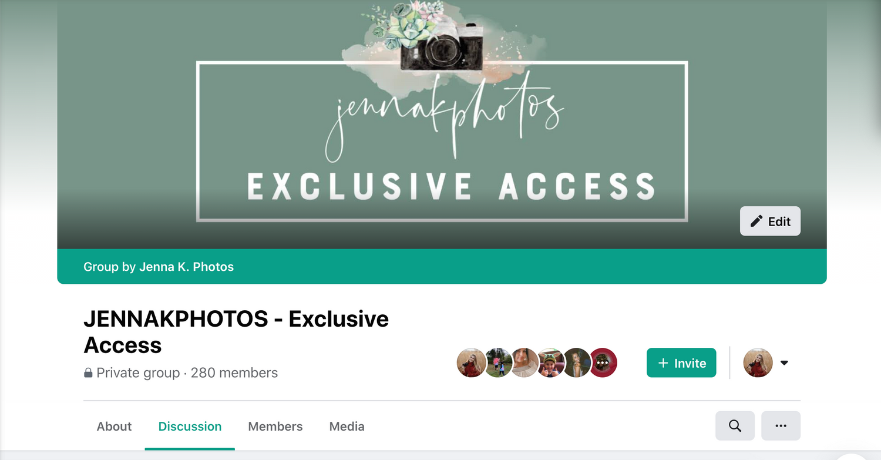
Task: Go to the Media tab
Action: point(347,427)
